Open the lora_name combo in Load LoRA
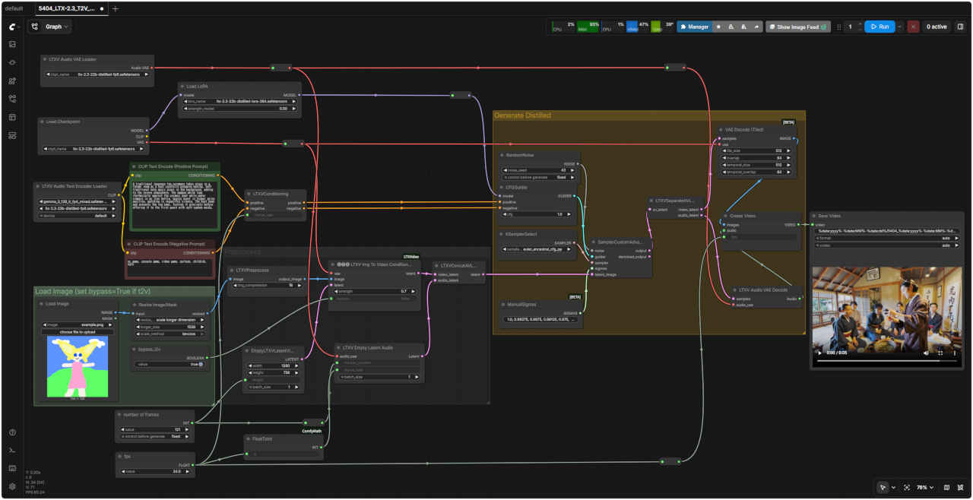The width and height of the screenshot is (973, 500). [x=241, y=101]
